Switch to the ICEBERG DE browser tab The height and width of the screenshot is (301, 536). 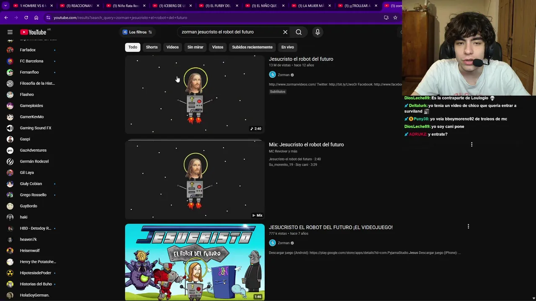172,6
